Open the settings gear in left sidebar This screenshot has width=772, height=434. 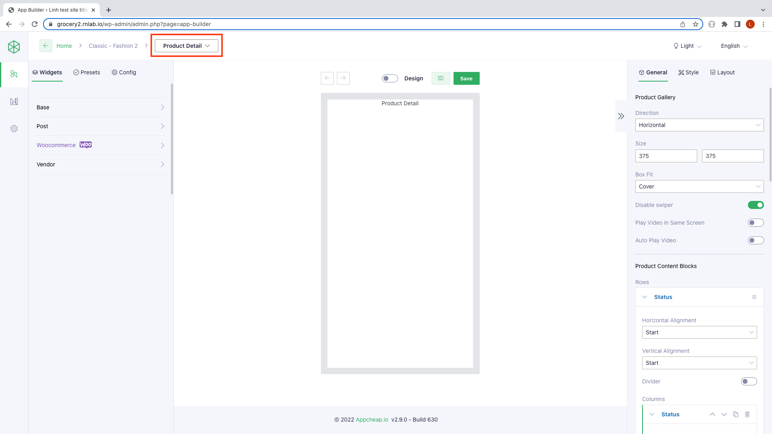point(14,129)
